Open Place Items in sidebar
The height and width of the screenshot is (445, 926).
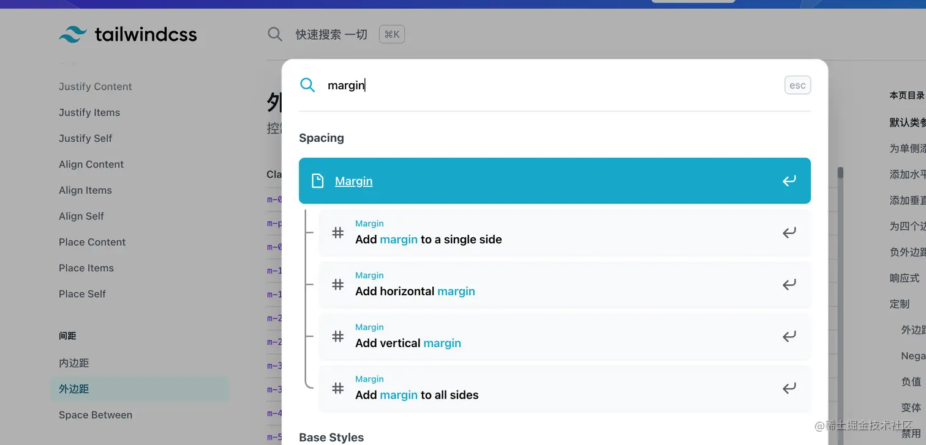coord(86,268)
